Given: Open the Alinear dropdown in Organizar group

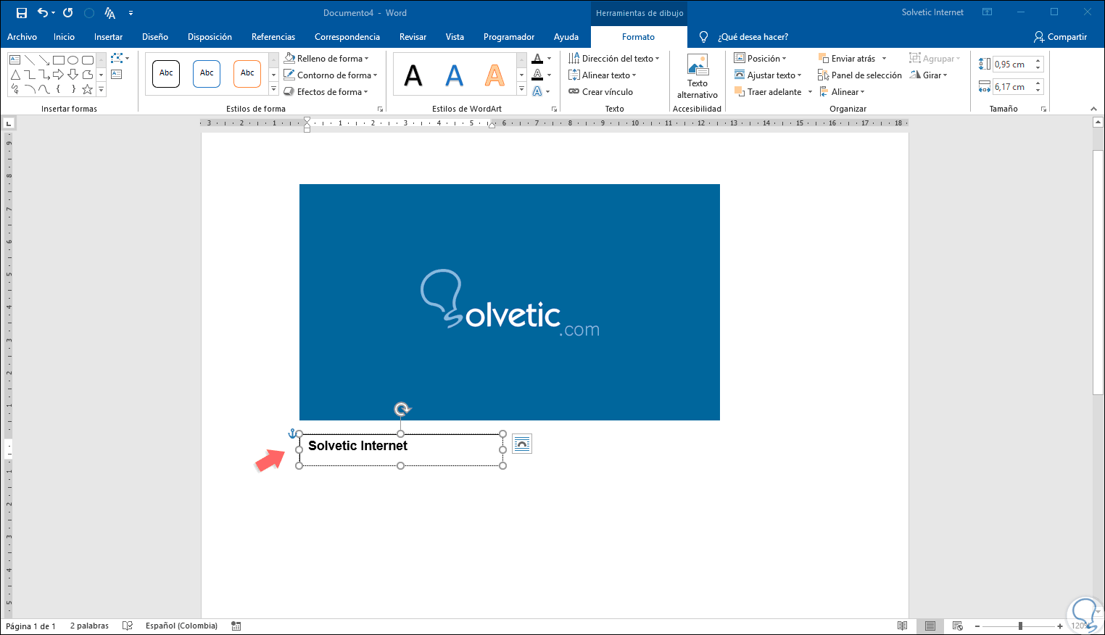Looking at the screenshot, I should click(x=842, y=92).
